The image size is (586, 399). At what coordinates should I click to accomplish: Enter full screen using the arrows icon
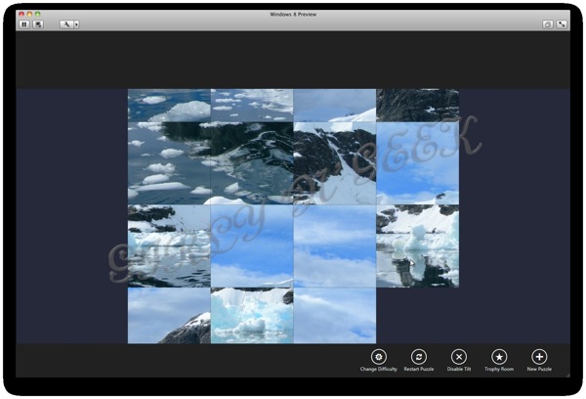[x=562, y=24]
